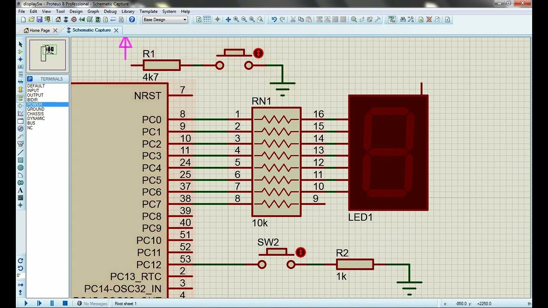Close the Schematic Capture tab

coord(116,30)
